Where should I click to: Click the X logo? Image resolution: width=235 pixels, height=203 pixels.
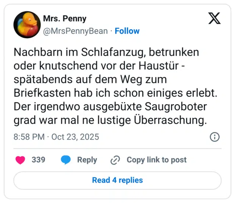point(214,18)
